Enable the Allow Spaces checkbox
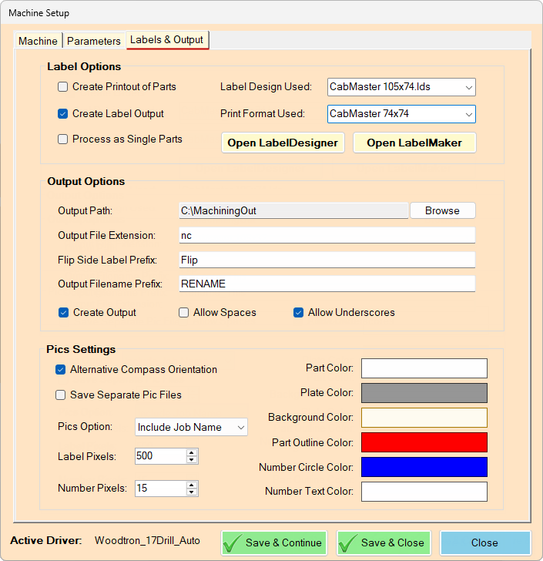 pyautogui.click(x=184, y=313)
